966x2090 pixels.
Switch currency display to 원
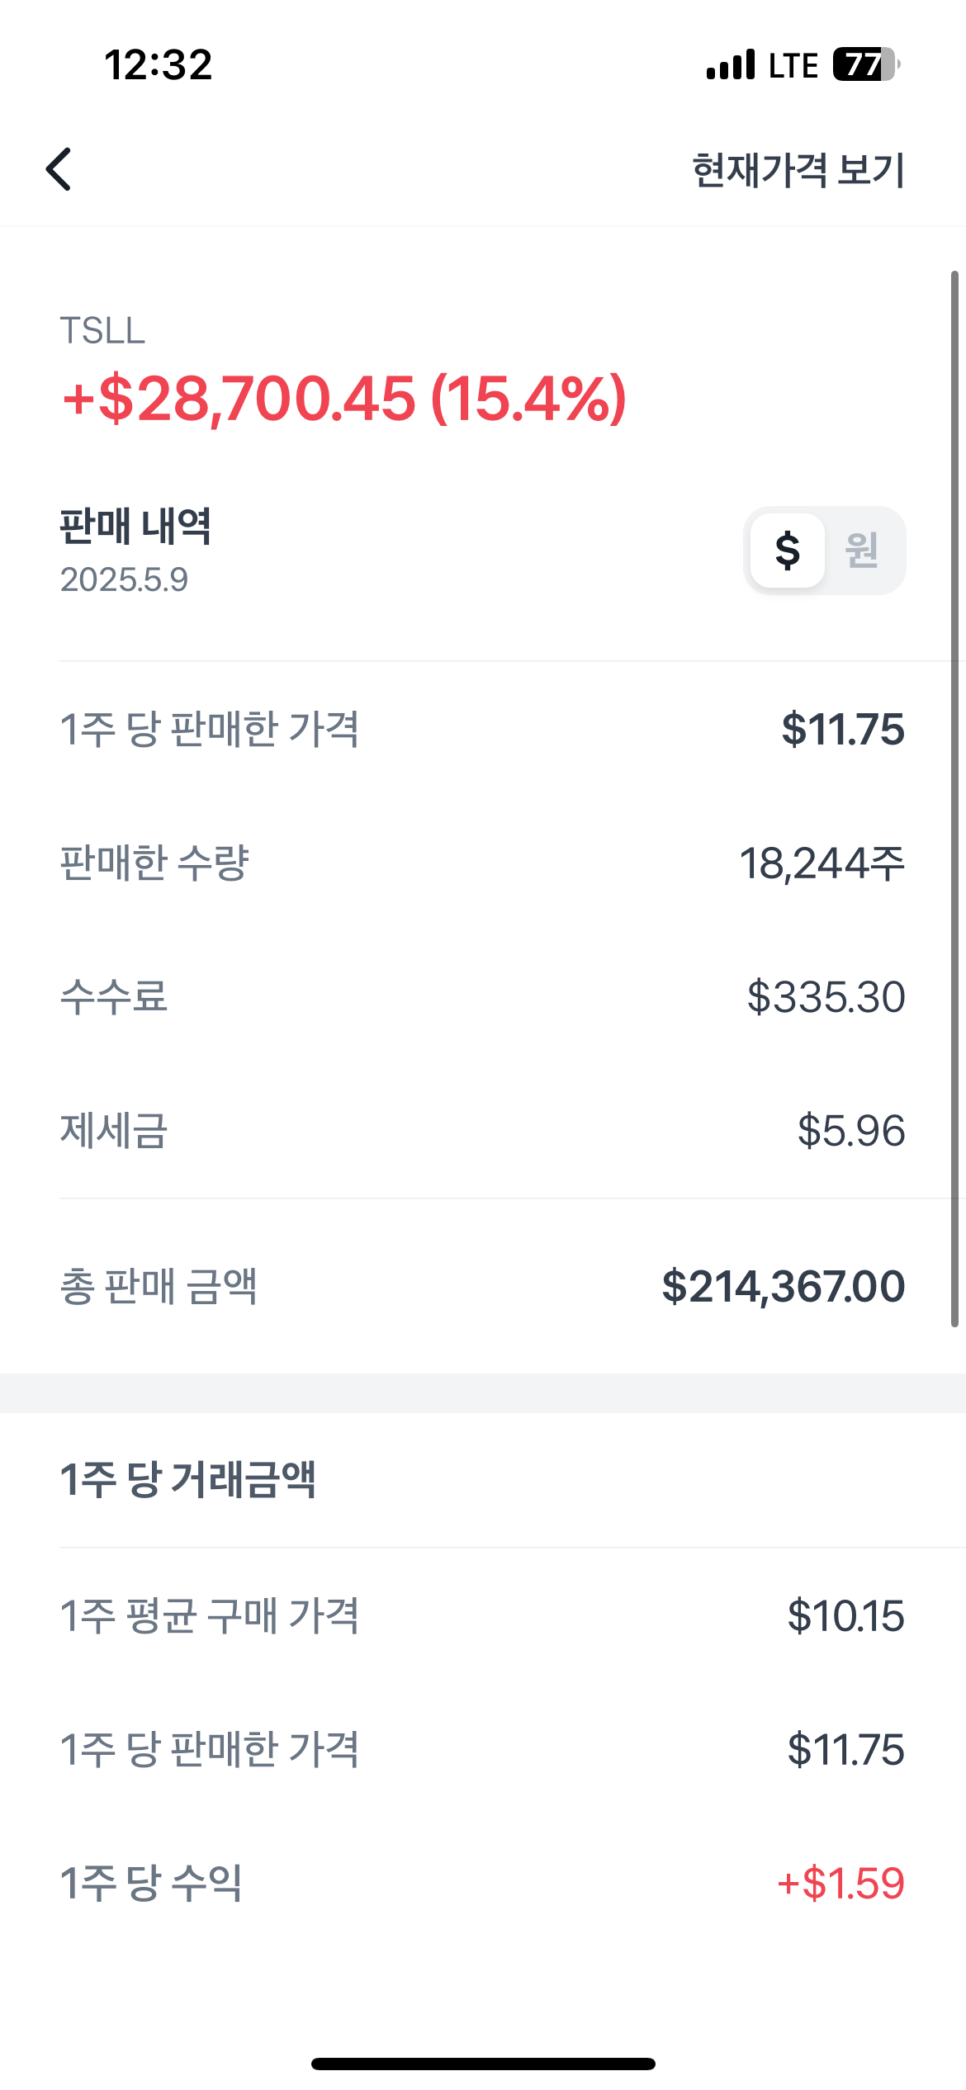861,550
